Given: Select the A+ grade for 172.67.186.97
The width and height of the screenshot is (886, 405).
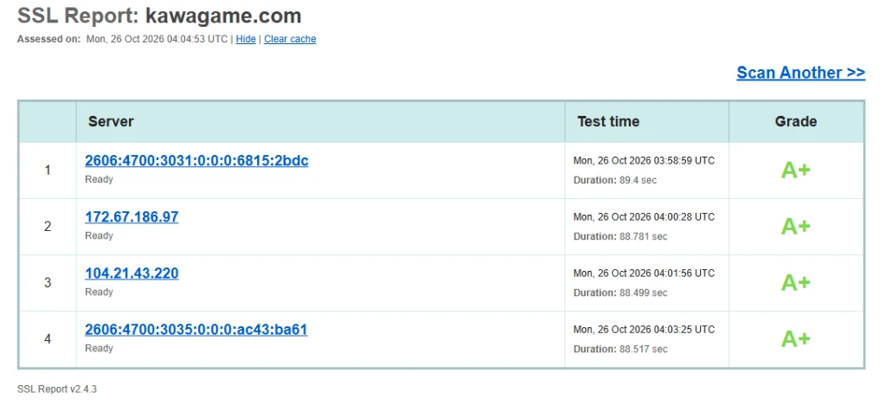Looking at the screenshot, I should pyautogui.click(x=796, y=227).
